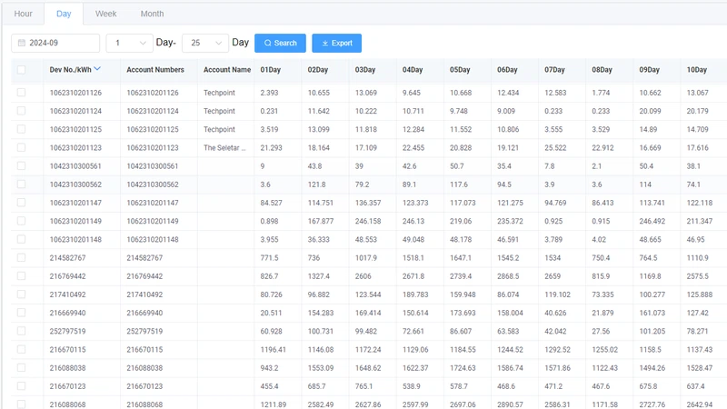Click the 08Day column header
Viewport: 727px width, 409px height.
click(602, 70)
